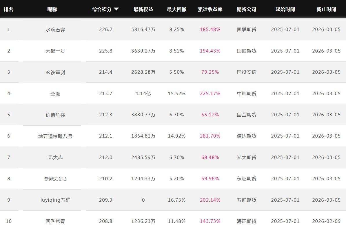
Task: Open 天健一号 account details
Action: pyautogui.click(x=55, y=51)
